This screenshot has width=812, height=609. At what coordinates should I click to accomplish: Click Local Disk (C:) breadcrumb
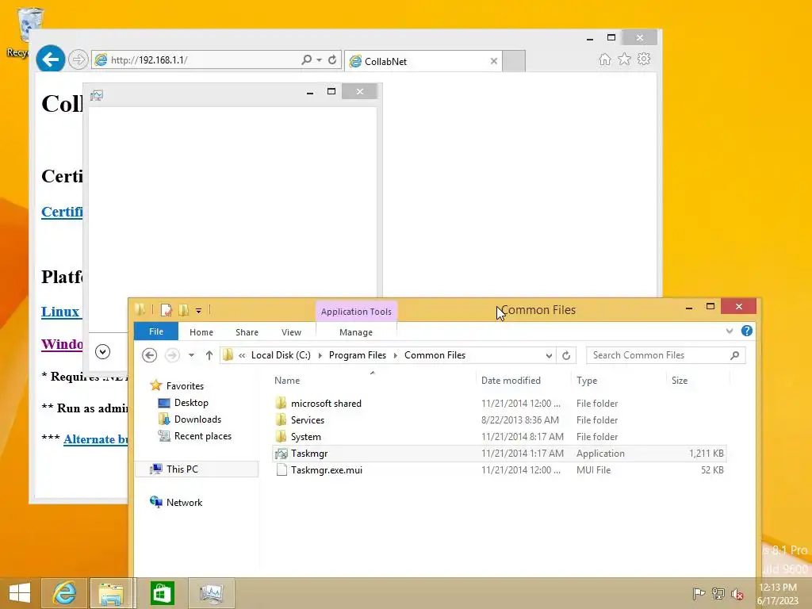pyautogui.click(x=281, y=355)
